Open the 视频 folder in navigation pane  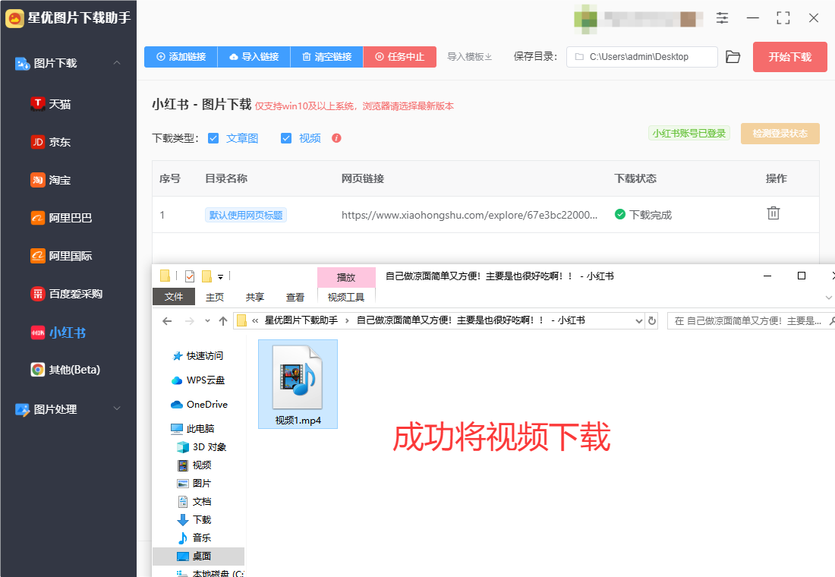click(194, 465)
